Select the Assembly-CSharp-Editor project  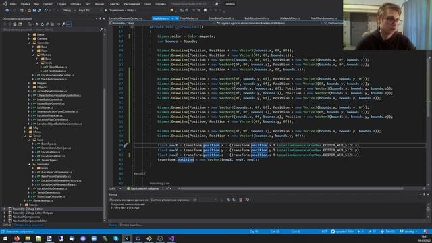(28, 209)
